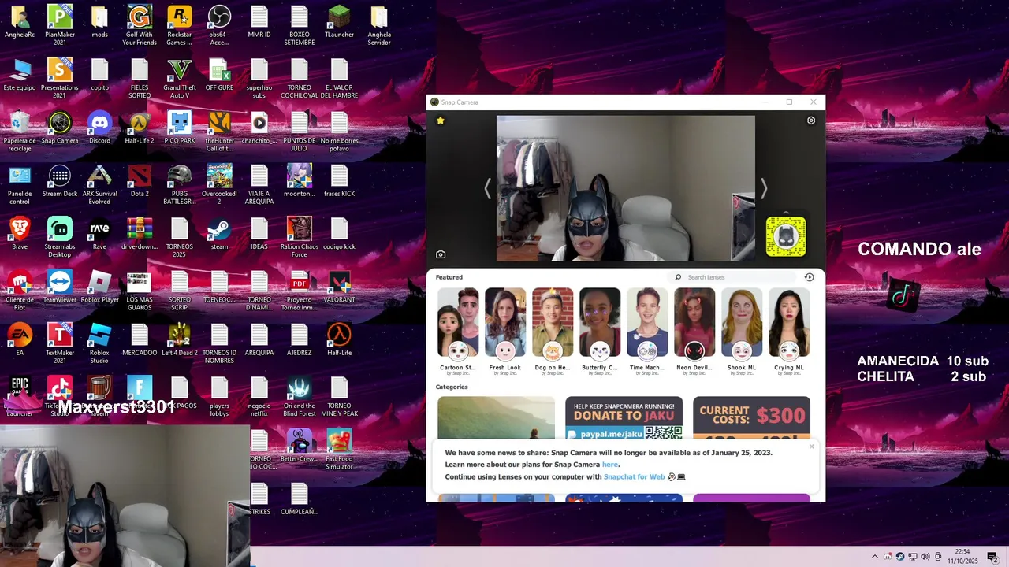Open the Brave browser shortcut
The width and height of the screenshot is (1009, 567).
[x=20, y=235]
